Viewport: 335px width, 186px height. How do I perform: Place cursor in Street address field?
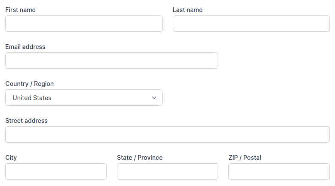pos(167,134)
